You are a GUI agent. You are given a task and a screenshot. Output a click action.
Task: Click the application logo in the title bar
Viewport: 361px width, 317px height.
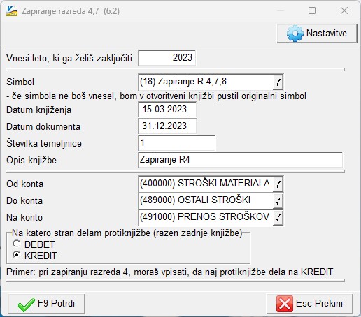tap(12, 10)
